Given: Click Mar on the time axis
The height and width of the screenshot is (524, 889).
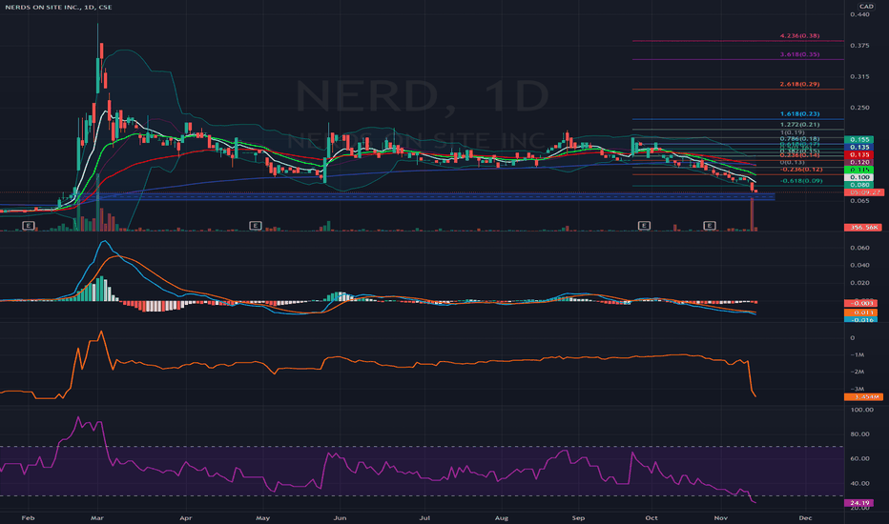Looking at the screenshot, I should click(x=97, y=517).
